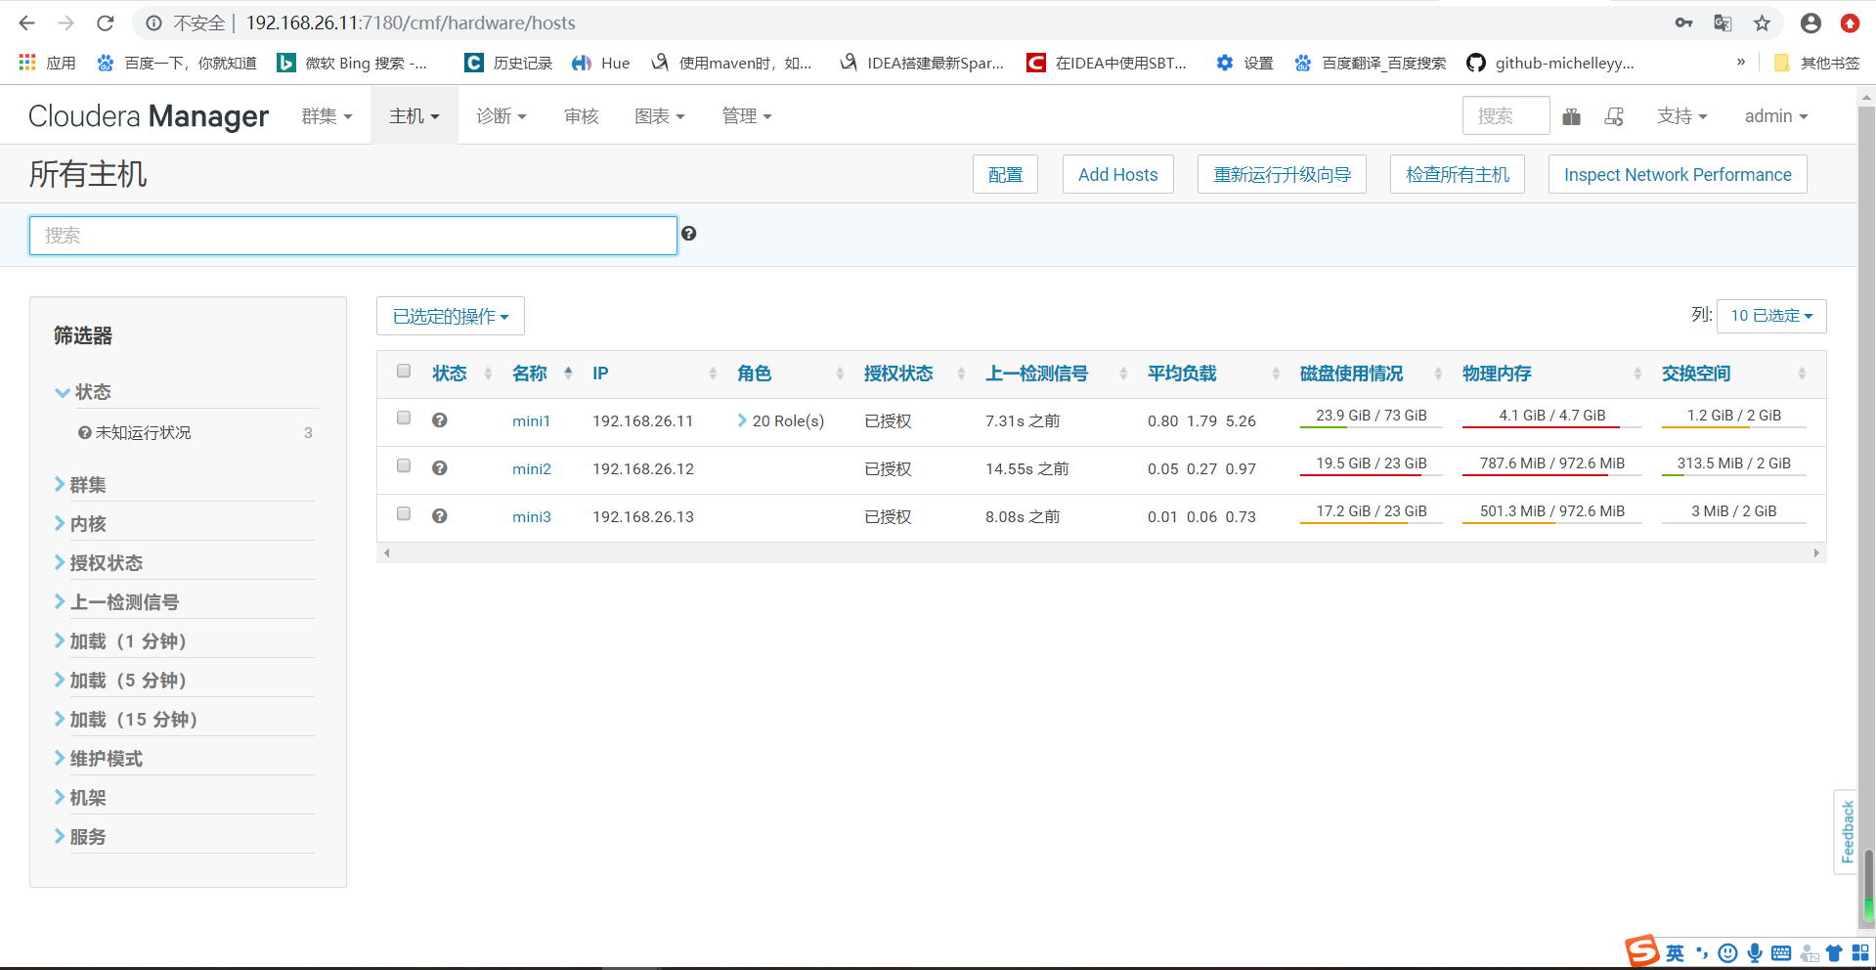Expand the 维护模式 filter section

click(x=99, y=759)
